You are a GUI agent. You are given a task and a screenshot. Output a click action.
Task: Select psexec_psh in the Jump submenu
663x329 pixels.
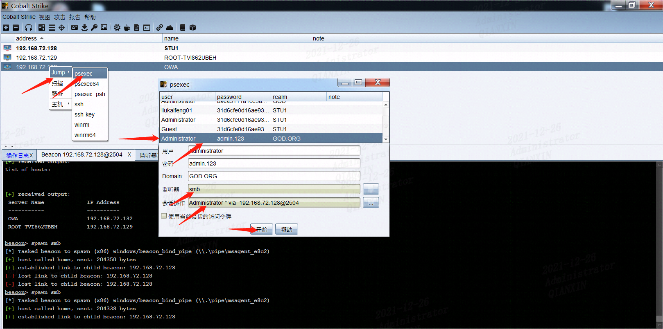[x=90, y=94]
